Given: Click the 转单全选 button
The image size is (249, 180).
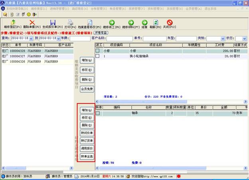Looking at the screenshot, I should 87,156.
